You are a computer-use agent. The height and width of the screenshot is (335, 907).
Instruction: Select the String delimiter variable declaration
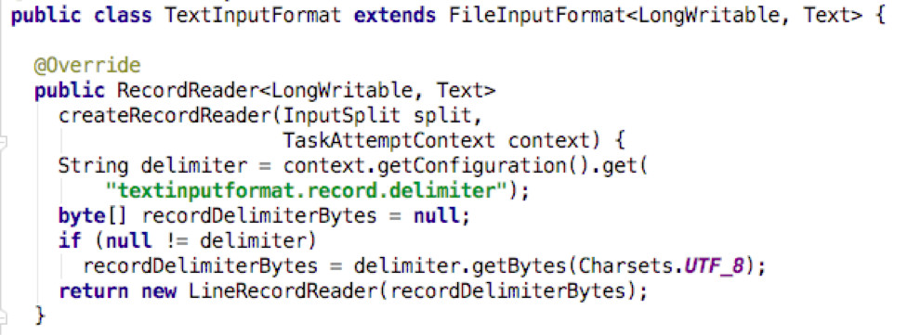click(x=152, y=166)
